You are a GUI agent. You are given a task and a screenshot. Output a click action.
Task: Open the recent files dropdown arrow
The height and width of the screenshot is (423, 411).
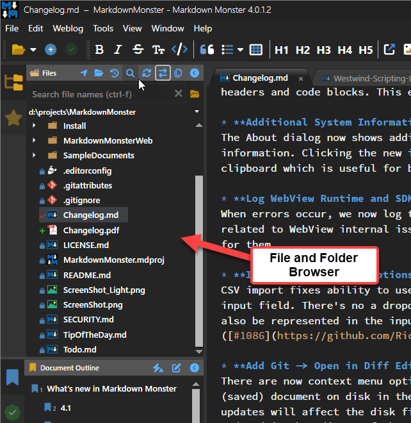[33, 49]
